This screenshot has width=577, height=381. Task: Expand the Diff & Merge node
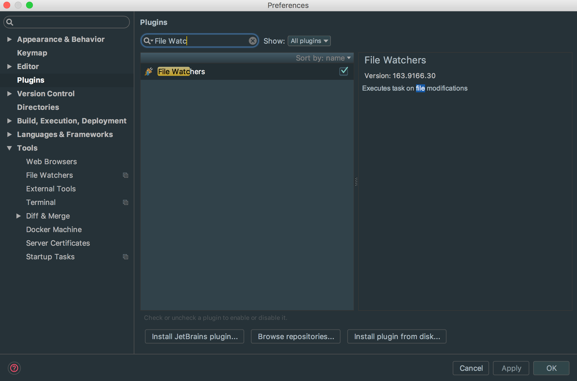click(19, 216)
